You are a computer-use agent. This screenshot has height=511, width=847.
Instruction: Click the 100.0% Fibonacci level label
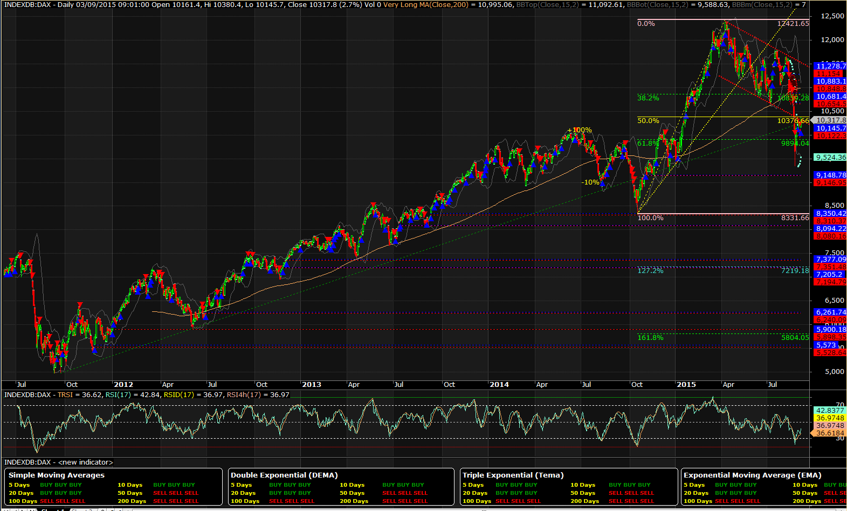tap(650, 218)
